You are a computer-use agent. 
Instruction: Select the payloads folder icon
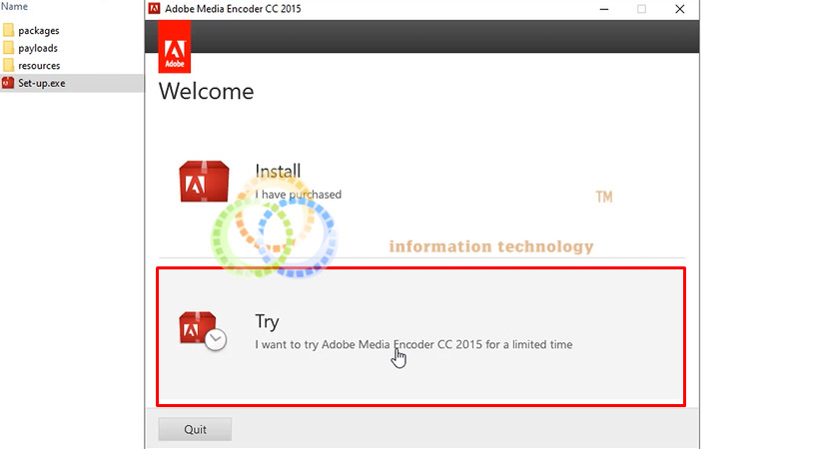(8, 48)
